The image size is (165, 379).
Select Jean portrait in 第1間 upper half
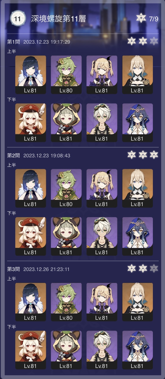point(138,75)
